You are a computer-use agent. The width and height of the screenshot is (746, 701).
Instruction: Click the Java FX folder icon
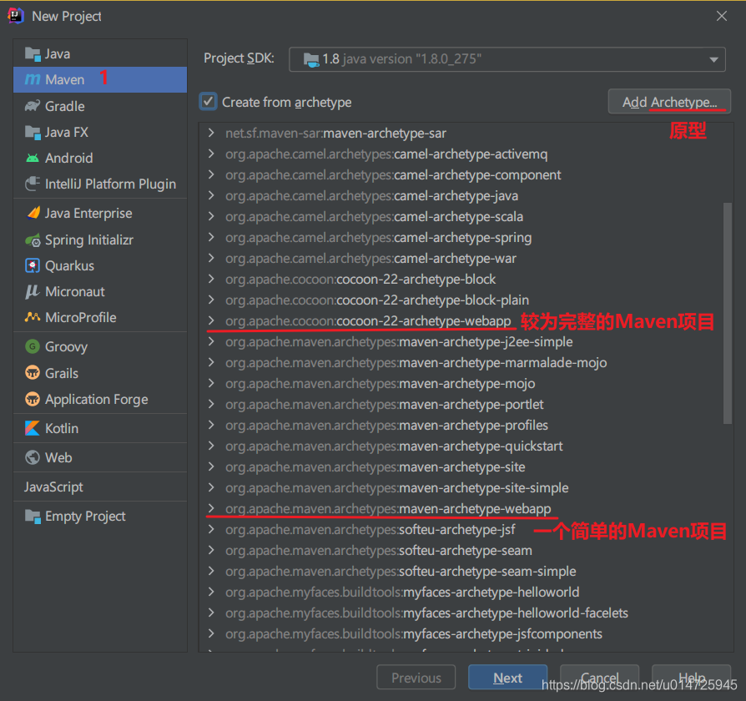point(33,132)
